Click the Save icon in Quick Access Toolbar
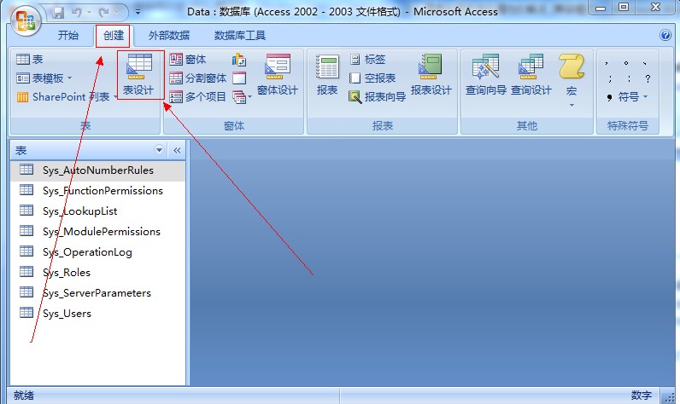Viewport: 680px width, 404px height. coord(58,13)
